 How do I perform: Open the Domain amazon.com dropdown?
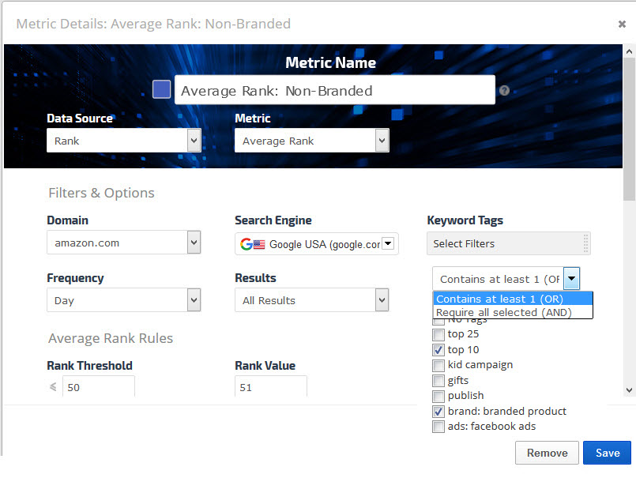(123, 243)
